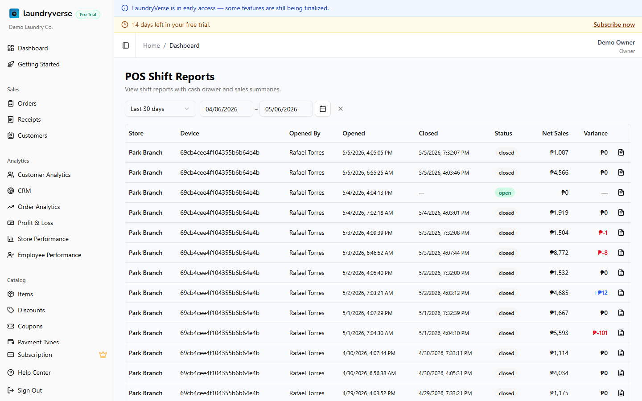The width and height of the screenshot is (642, 401).
Task: Click Pro Trial badge
Action: (x=88, y=14)
